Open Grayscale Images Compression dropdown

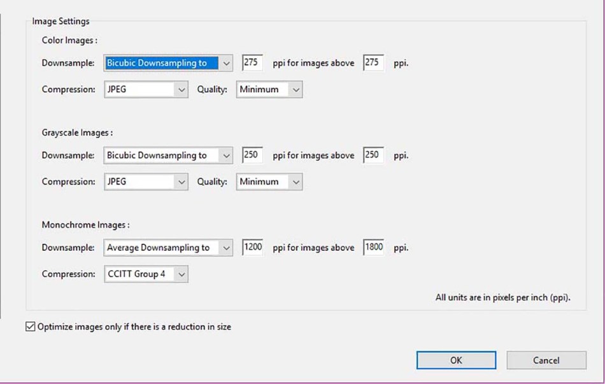click(x=146, y=181)
